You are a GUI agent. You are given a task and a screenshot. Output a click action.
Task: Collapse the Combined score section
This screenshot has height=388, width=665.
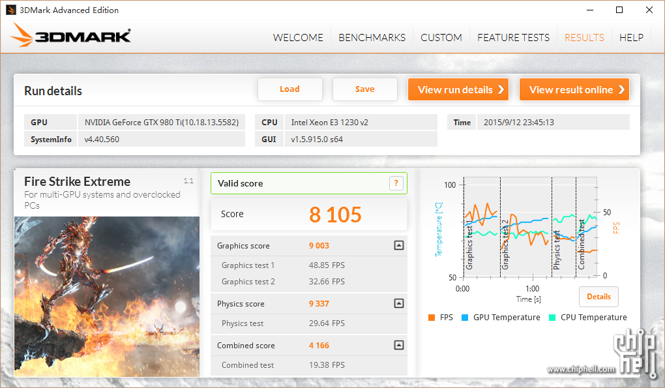tap(398, 345)
